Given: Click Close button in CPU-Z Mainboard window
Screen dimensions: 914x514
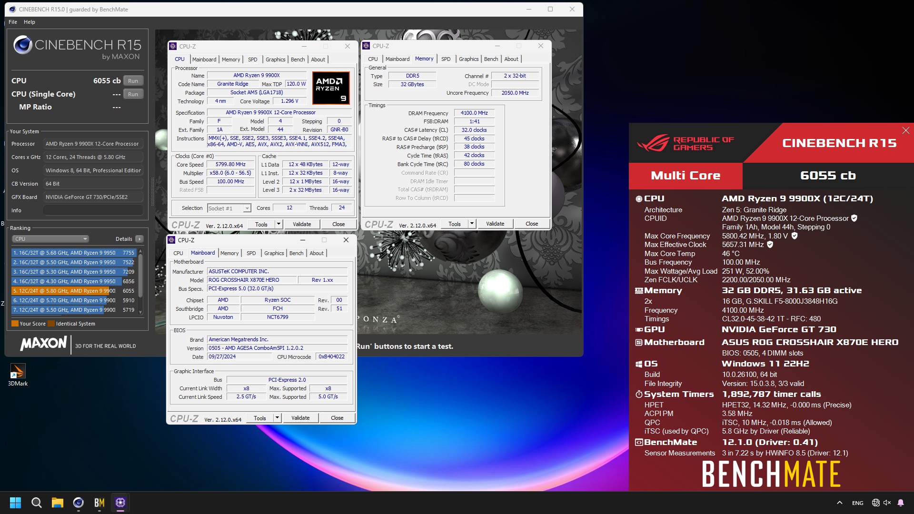Looking at the screenshot, I should [337, 418].
